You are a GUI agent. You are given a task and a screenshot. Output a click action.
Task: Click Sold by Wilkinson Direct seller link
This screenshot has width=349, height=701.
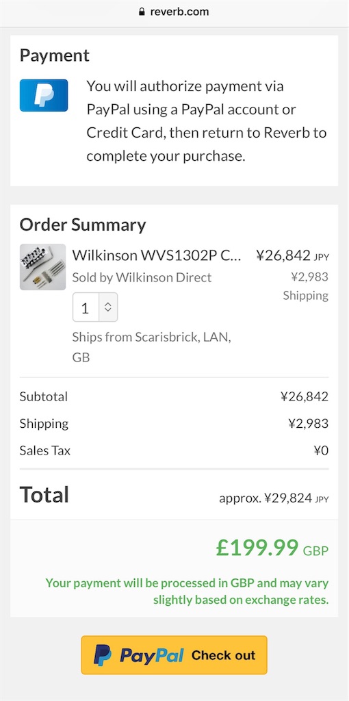142,278
